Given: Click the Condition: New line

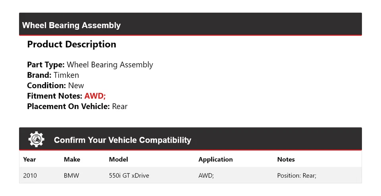Looking at the screenshot, I should 56,85.
